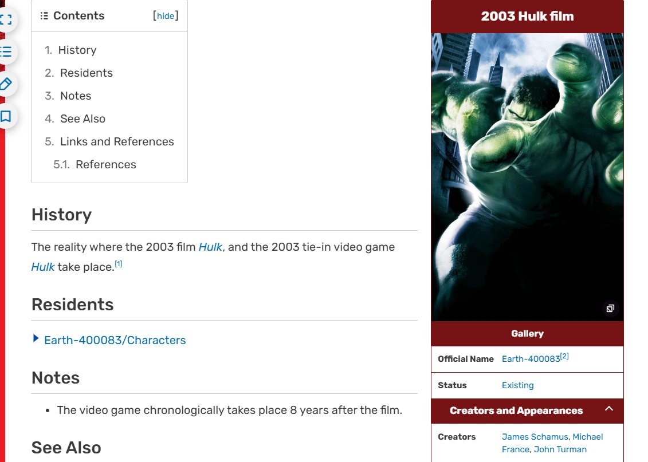Click the Contents list bullet icon
The height and width of the screenshot is (462, 648).
pyautogui.click(x=44, y=15)
